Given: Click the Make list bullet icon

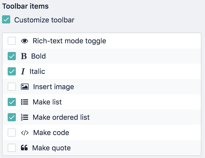Looking at the screenshot, I should tap(25, 102).
